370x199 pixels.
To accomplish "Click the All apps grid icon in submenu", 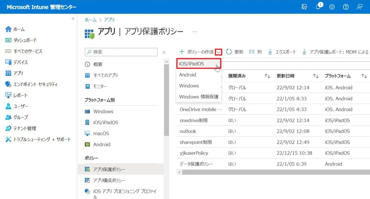I will [x=87, y=75].
